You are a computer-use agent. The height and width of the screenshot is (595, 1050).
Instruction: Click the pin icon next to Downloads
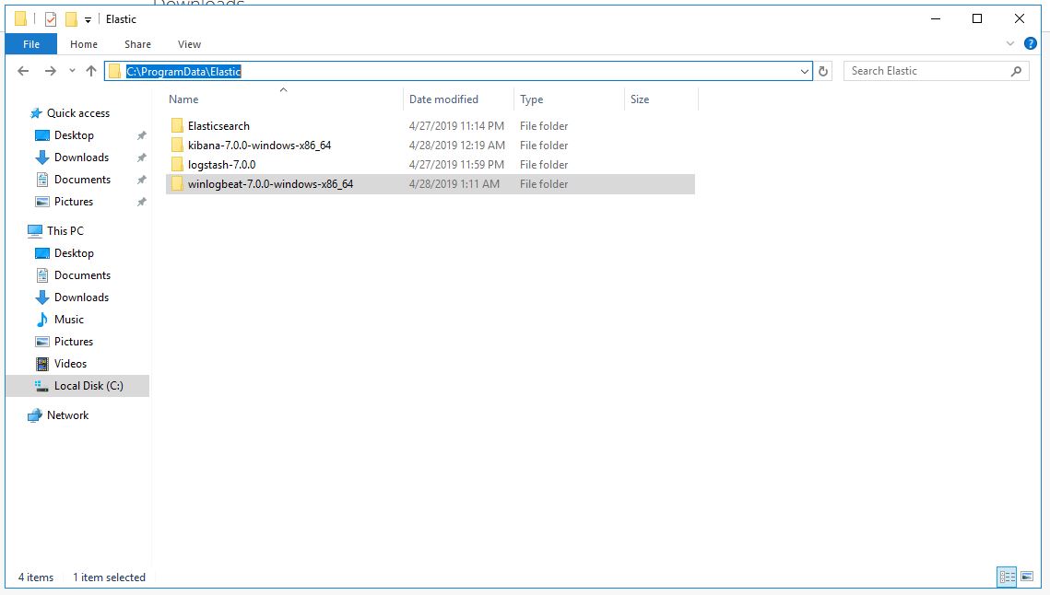click(141, 157)
